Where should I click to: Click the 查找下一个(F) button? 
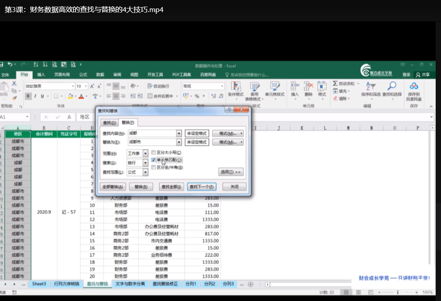point(201,187)
